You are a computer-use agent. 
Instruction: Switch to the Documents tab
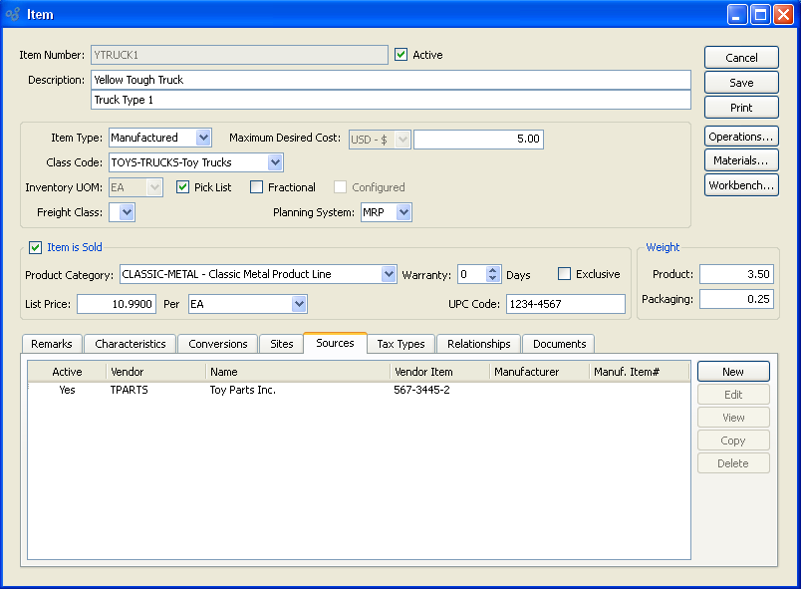pos(559,344)
